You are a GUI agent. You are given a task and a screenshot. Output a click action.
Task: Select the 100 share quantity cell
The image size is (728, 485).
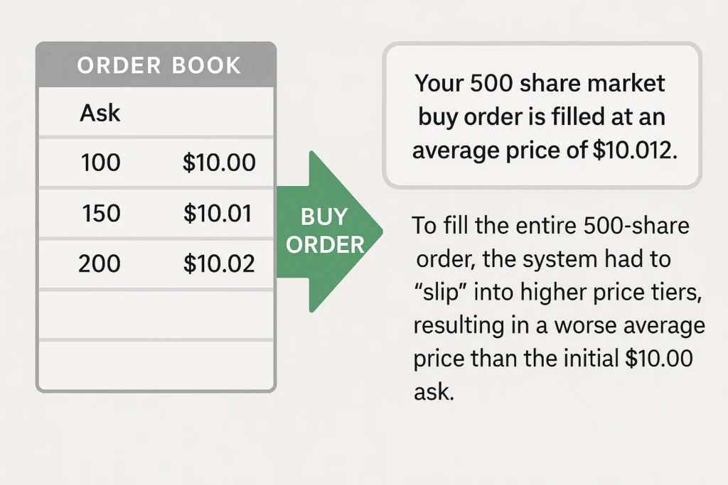click(100, 163)
